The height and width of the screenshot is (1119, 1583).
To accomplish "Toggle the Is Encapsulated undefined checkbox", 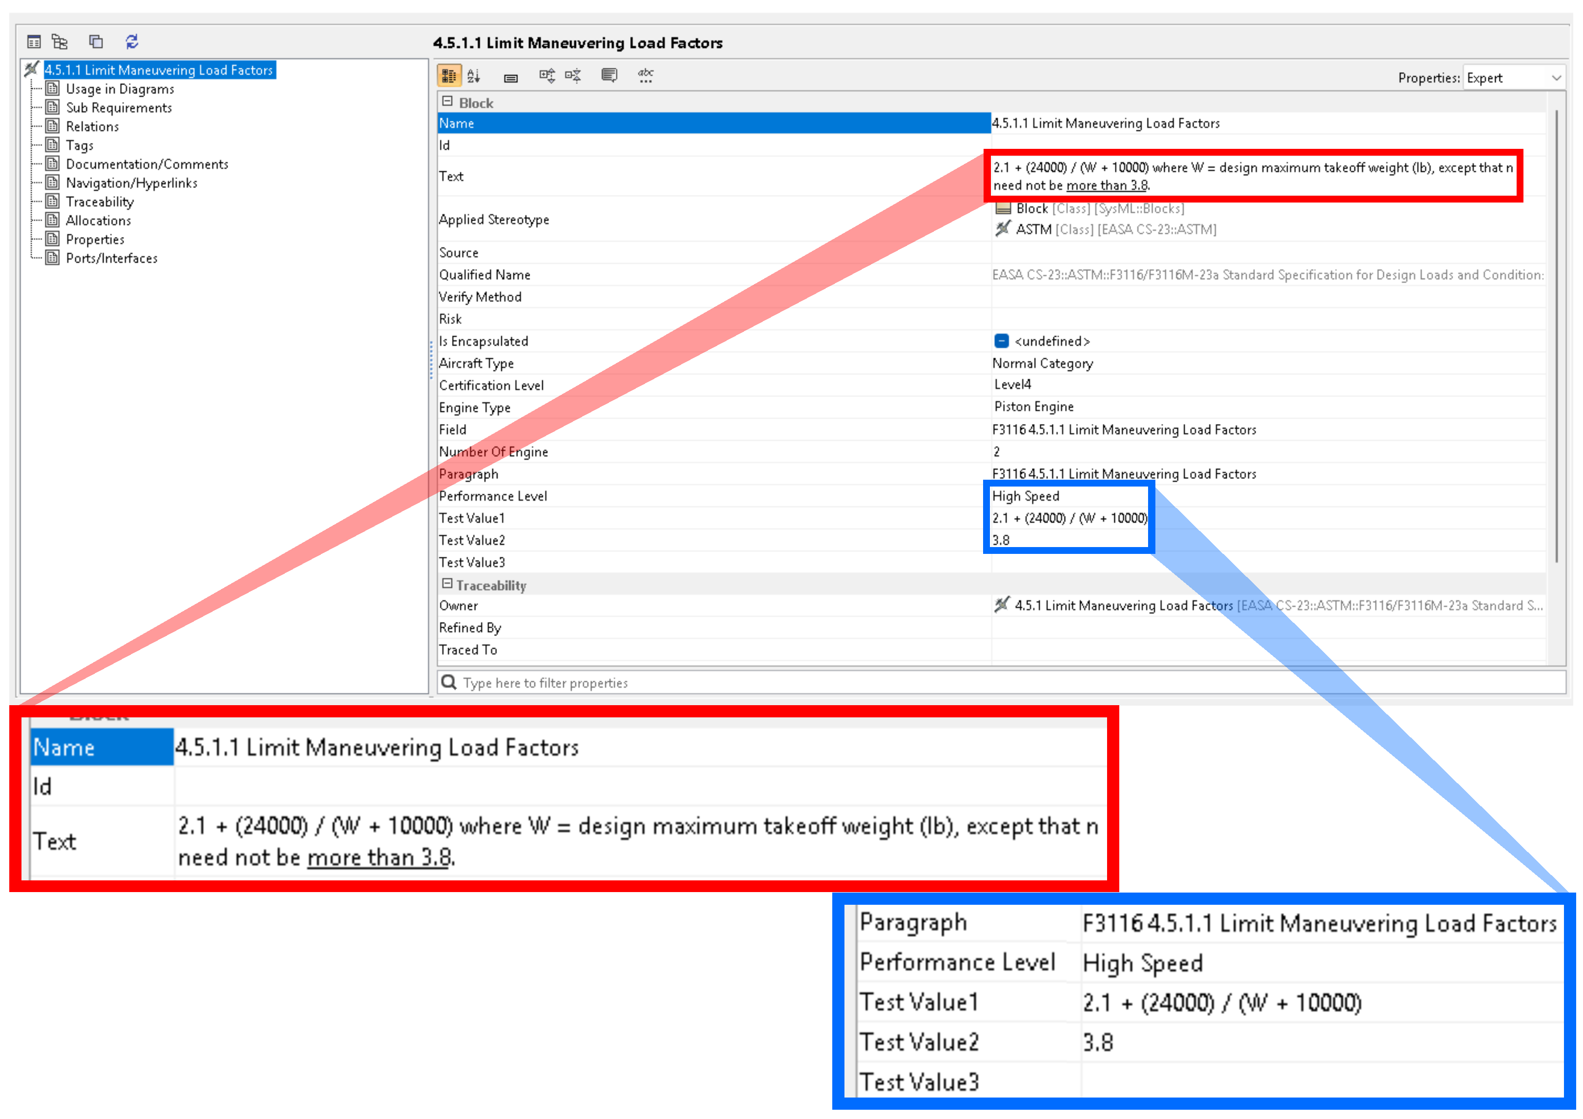I will (x=1001, y=341).
